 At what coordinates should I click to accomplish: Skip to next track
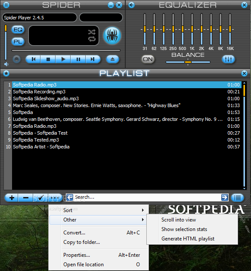[93, 59]
